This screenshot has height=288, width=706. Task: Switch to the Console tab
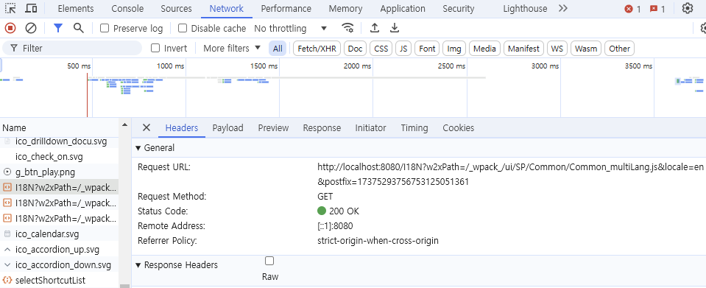(x=127, y=9)
